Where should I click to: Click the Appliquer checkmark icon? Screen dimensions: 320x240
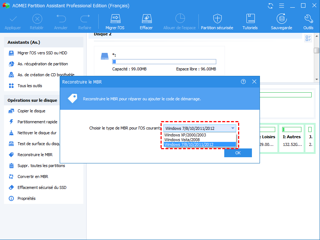pyautogui.click(x=13, y=19)
